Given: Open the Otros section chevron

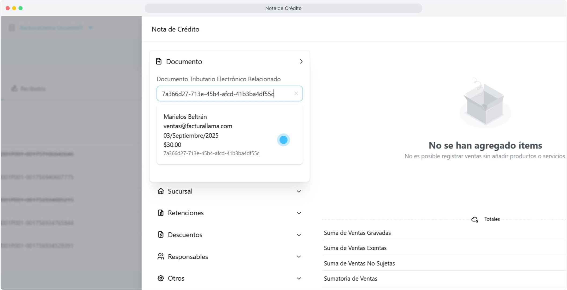Looking at the screenshot, I should coord(299,278).
